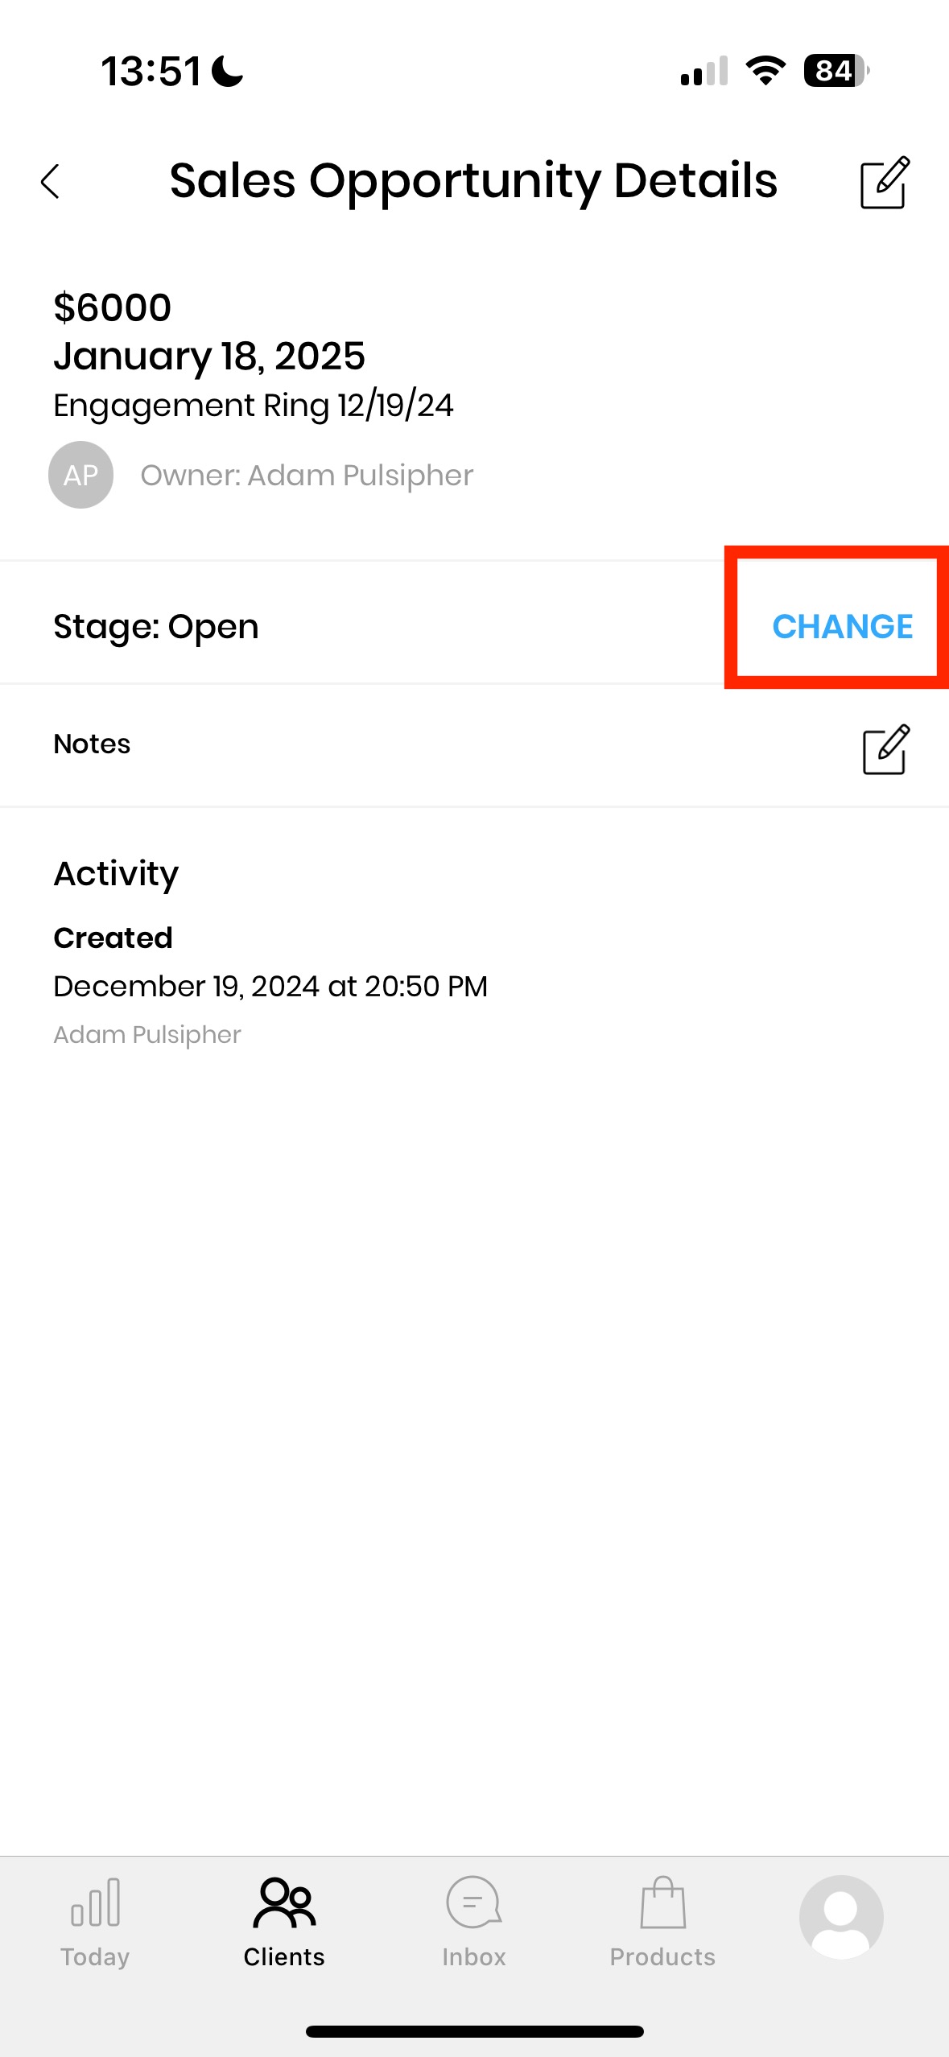Tap the $6000 opportunity amount
This screenshot has height=2057, width=949.
[x=113, y=307]
